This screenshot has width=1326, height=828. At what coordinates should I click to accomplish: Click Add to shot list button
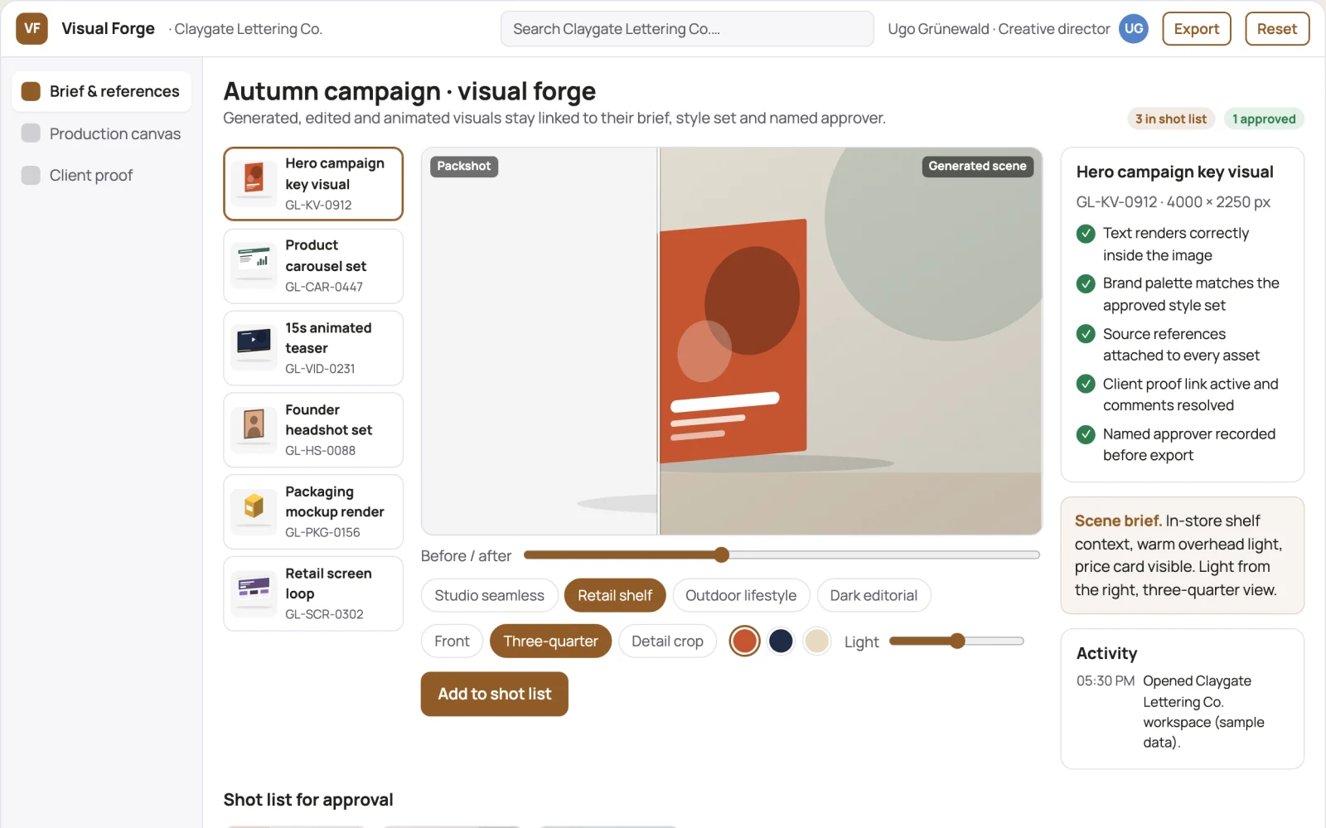[x=494, y=694]
